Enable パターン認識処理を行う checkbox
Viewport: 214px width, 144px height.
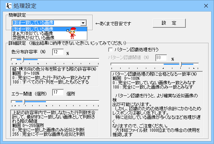[x=110, y=50]
